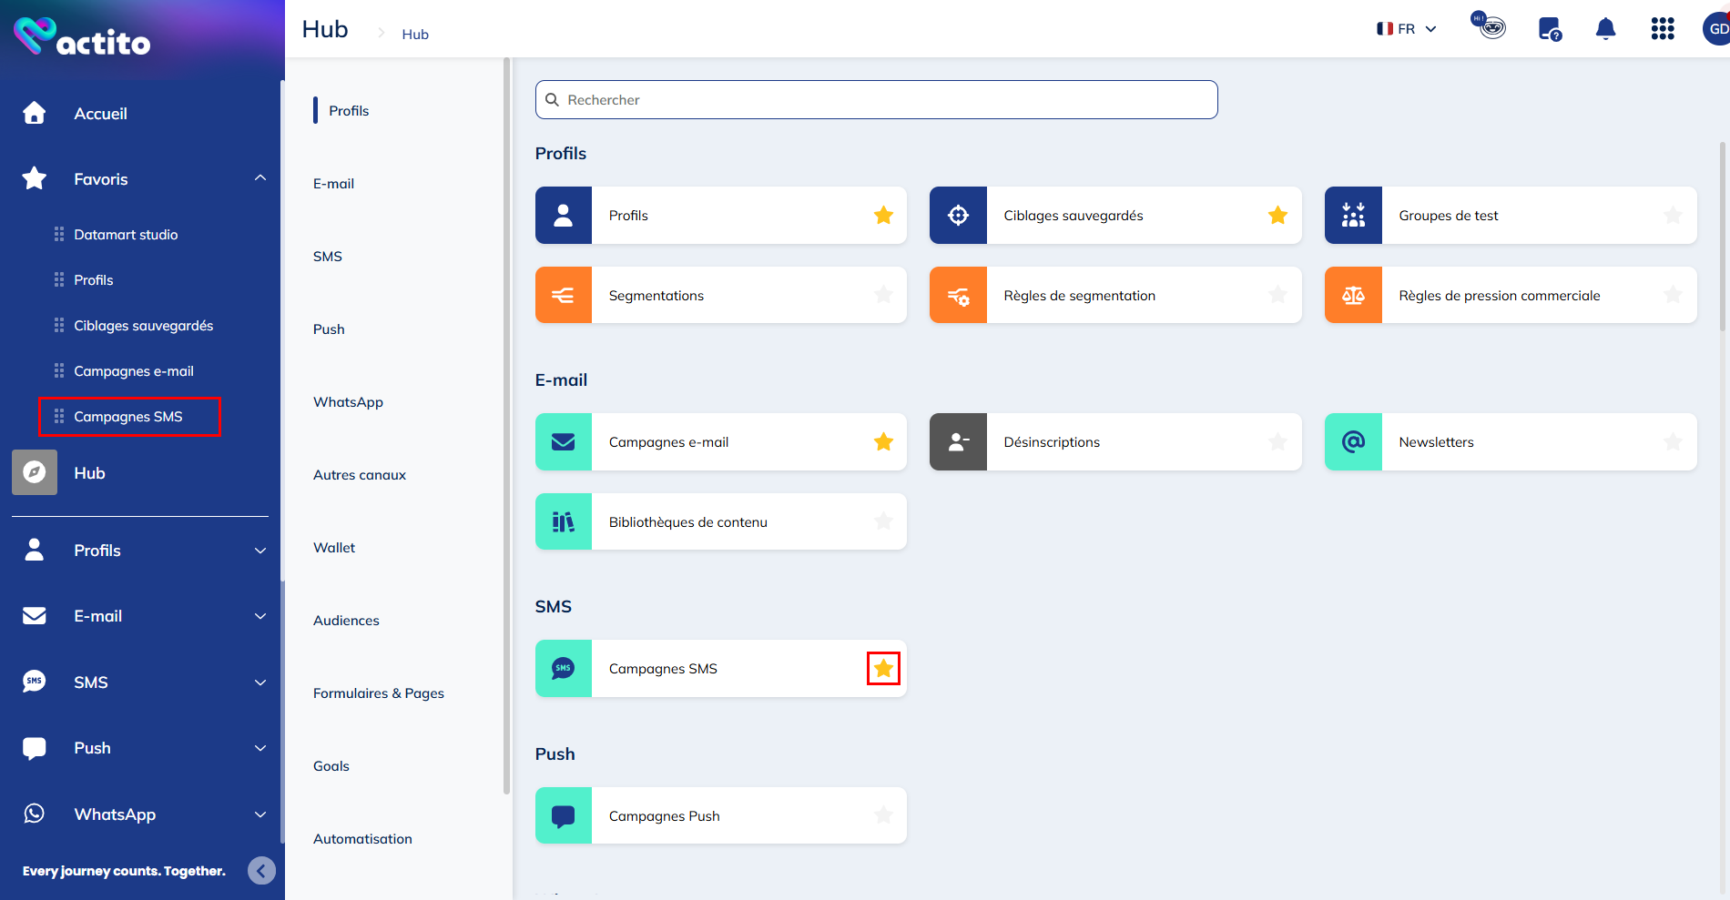1730x900 pixels.
Task: Toggle the favorite star for Désinscriptions
Action: click(x=1277, y=442)
